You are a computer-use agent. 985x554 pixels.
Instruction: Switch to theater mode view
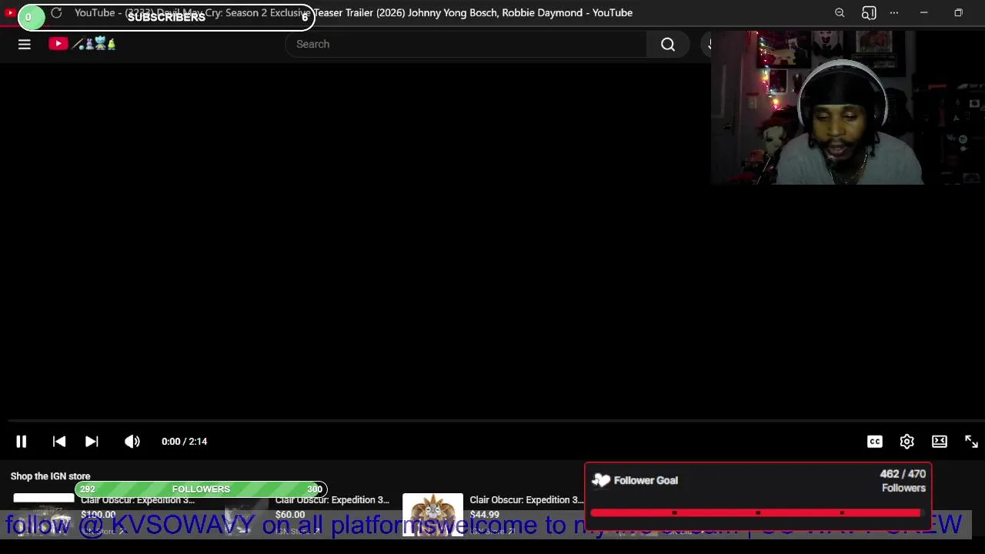(940, 441)
